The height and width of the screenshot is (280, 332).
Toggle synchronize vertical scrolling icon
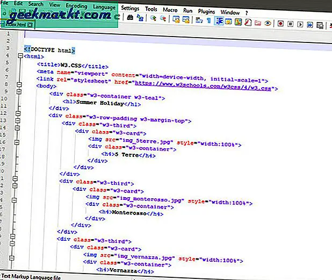pos(176,19)
